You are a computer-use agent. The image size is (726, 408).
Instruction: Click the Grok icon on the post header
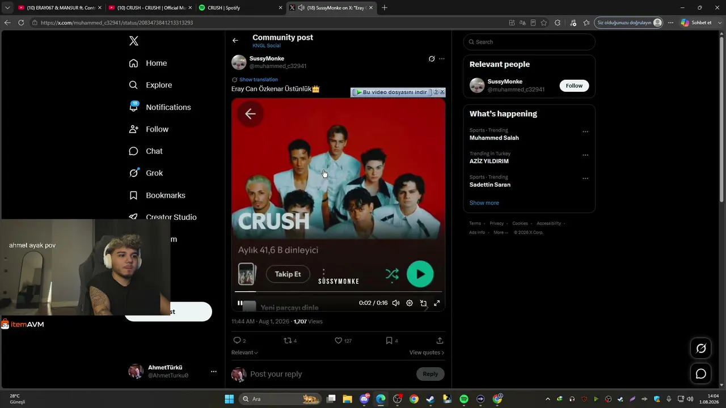point(432,59)
